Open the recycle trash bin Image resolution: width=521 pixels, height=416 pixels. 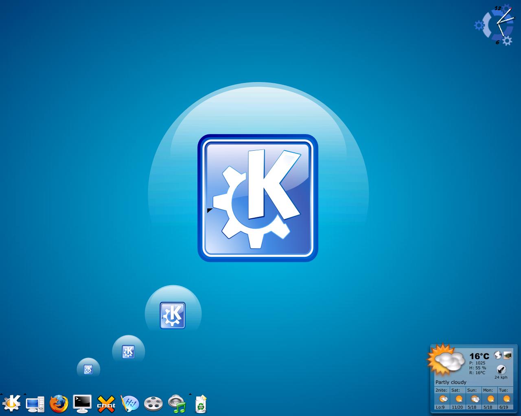pos(201,404)
